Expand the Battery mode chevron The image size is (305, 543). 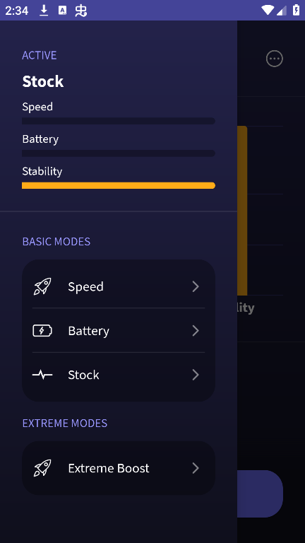(196, 331)
